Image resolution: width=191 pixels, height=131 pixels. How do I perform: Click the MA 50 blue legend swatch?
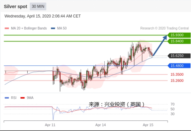(x=53, y=28)
